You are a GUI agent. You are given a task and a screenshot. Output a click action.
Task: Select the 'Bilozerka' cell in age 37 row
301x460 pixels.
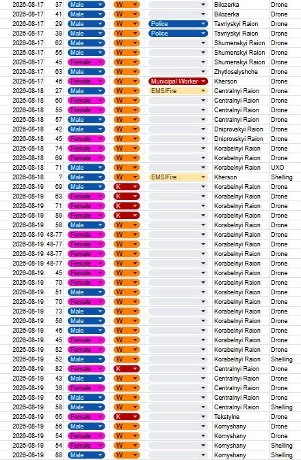[241, 5]
